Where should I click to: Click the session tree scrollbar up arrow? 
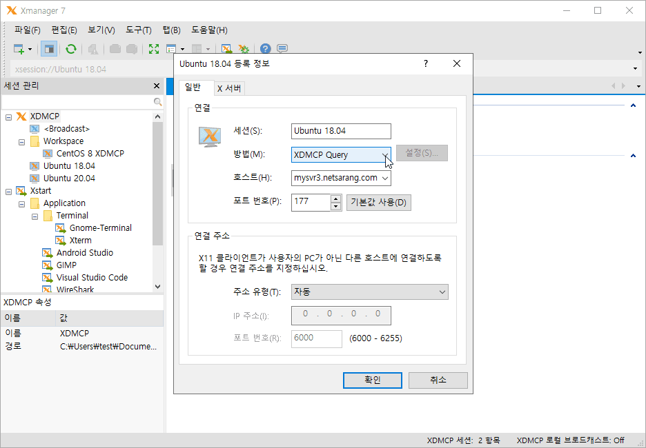tap(157, 117)
